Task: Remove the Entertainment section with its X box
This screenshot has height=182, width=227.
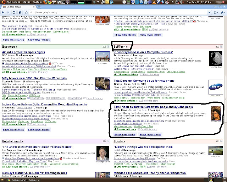Action: (x=108, y=141)
